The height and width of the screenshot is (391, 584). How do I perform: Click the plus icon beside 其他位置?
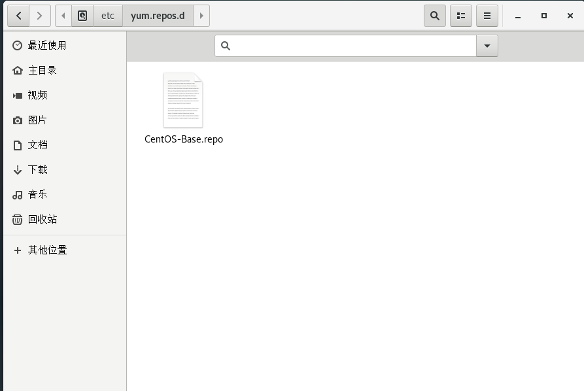tap(17, 250)
